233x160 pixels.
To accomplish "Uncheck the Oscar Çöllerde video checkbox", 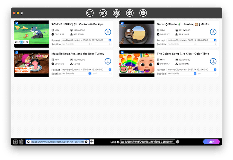I will click(122, 23).
